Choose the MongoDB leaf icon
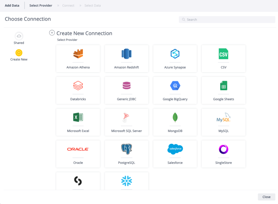 coord(175,117)
